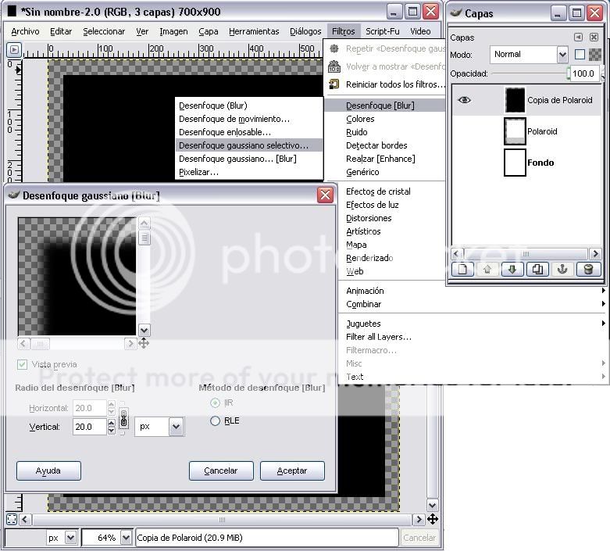Select the RLE blur method
This screenshot has width=610, height=551.
(216, 420)
